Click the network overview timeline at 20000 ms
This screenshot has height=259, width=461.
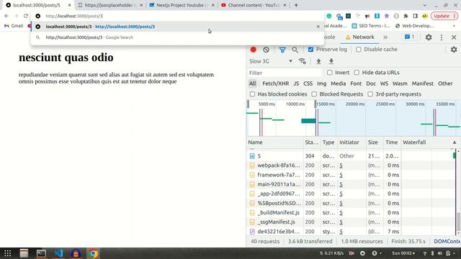click(355, 104)
